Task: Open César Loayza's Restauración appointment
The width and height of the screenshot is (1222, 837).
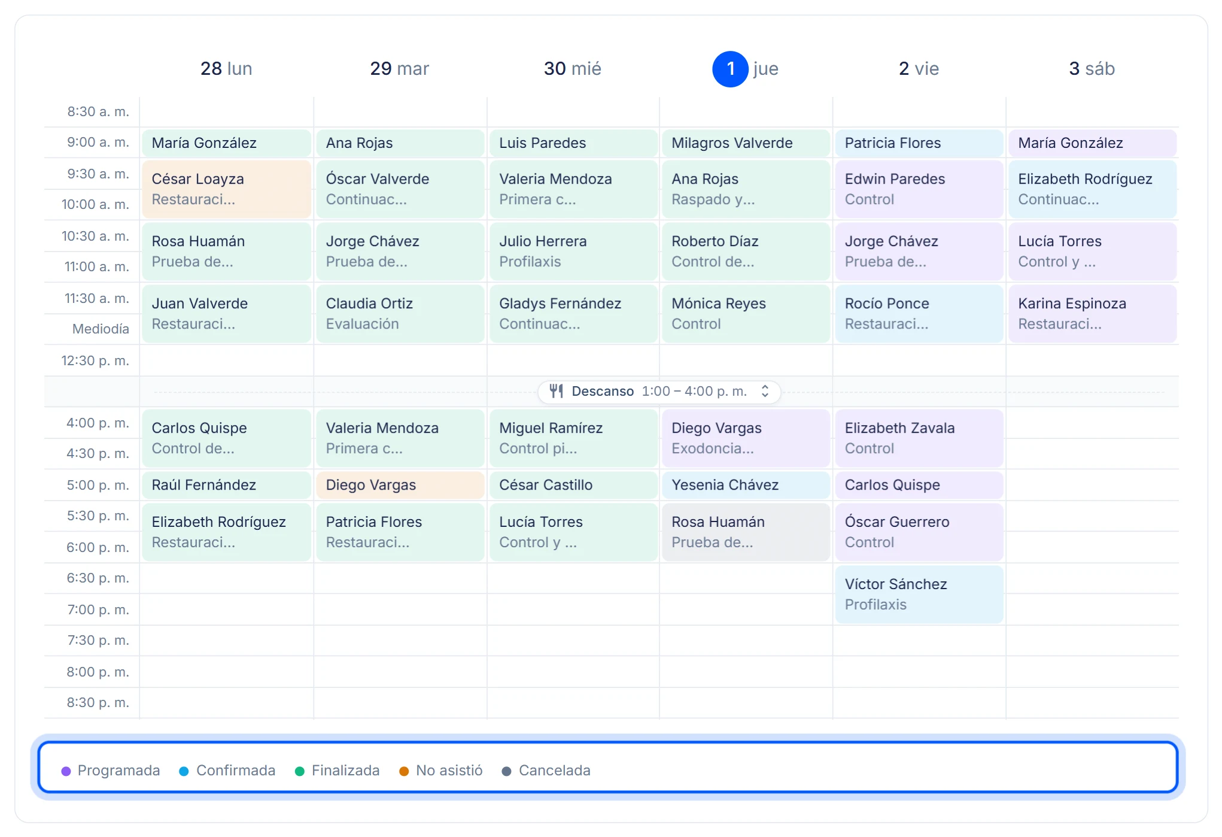Action: [x=226, y=189]
